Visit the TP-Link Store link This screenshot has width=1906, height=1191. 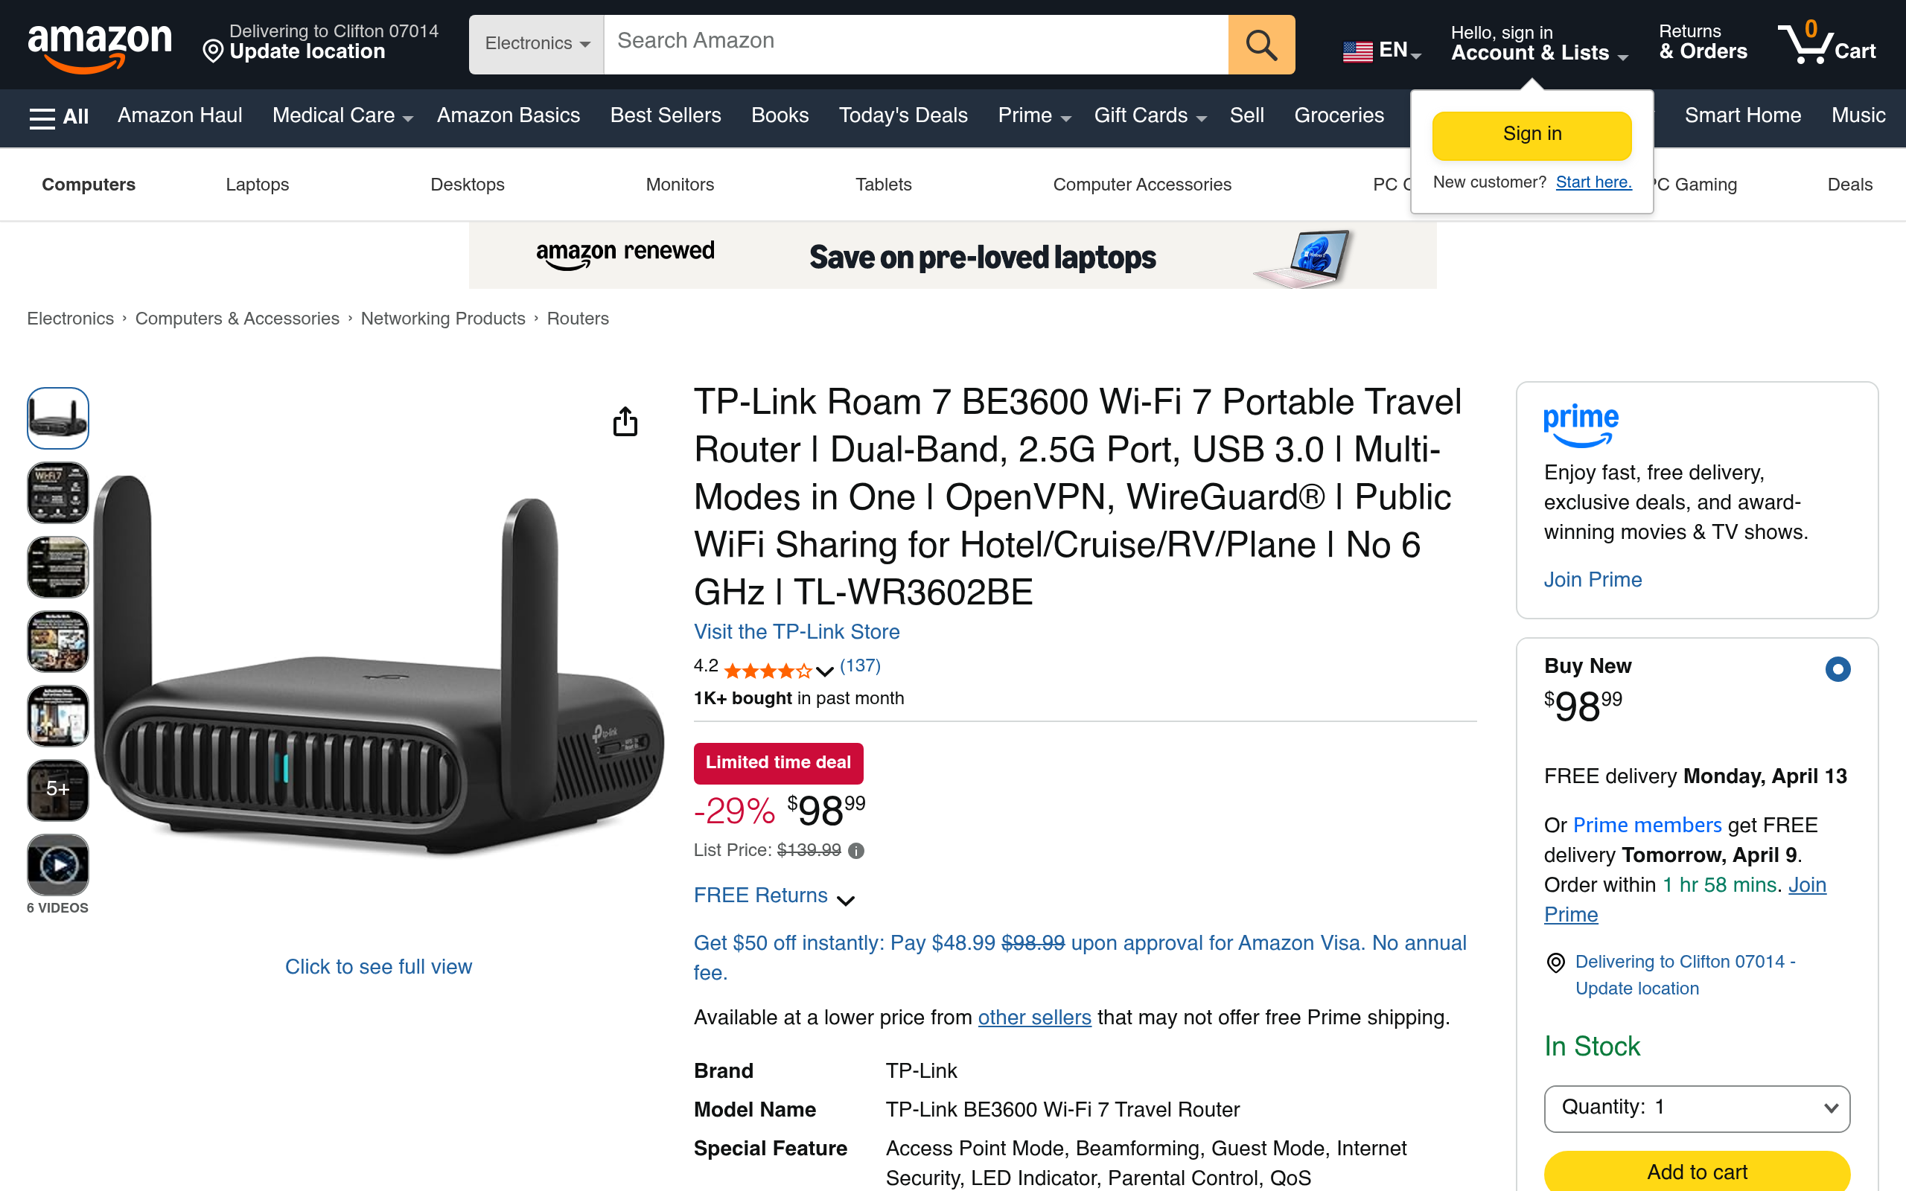796,632
